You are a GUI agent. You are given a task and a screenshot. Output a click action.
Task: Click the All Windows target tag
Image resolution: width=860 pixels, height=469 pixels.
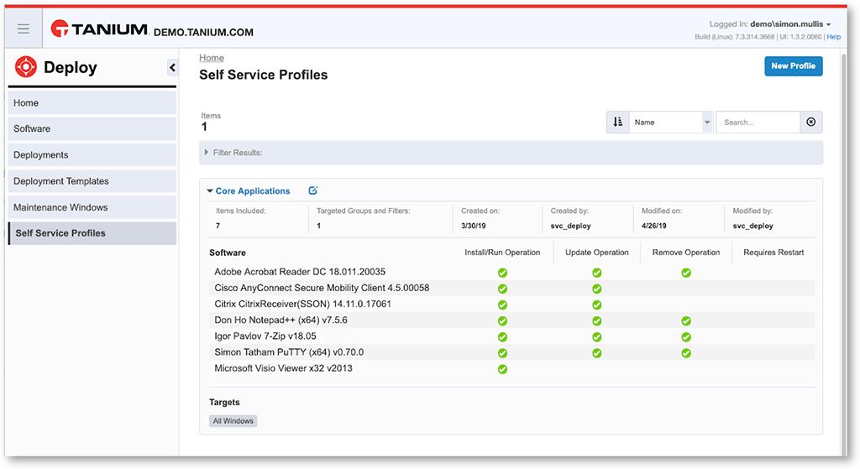pos(233,421)
